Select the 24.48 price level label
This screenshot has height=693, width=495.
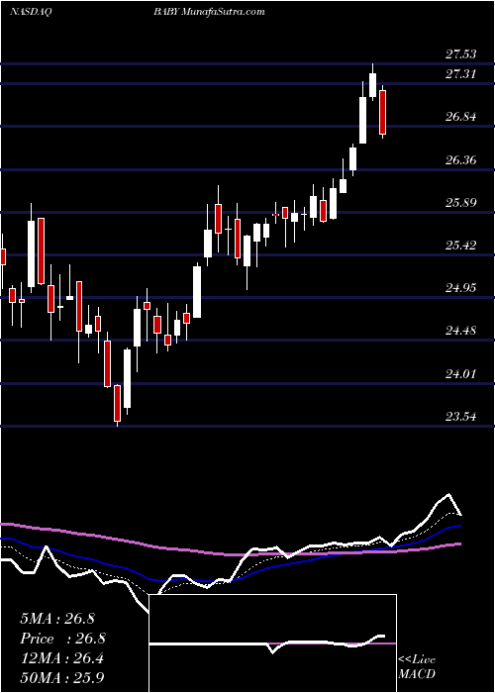coord(460,331)
